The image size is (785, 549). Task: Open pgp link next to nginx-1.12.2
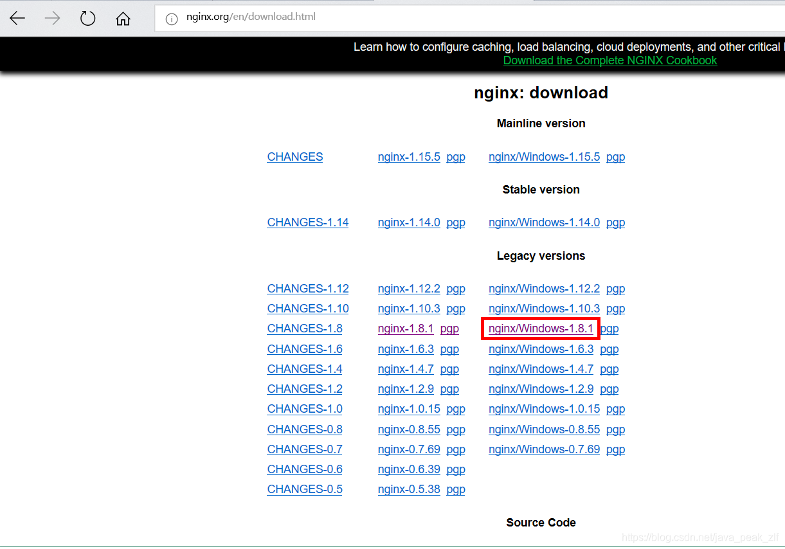pyautogui.click(x=456, y=289)
